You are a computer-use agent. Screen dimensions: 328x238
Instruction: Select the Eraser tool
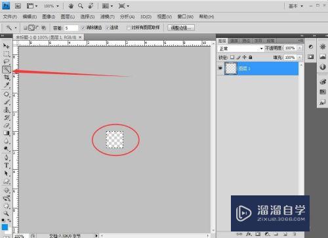pyautogui.click(x=6, y=125)
